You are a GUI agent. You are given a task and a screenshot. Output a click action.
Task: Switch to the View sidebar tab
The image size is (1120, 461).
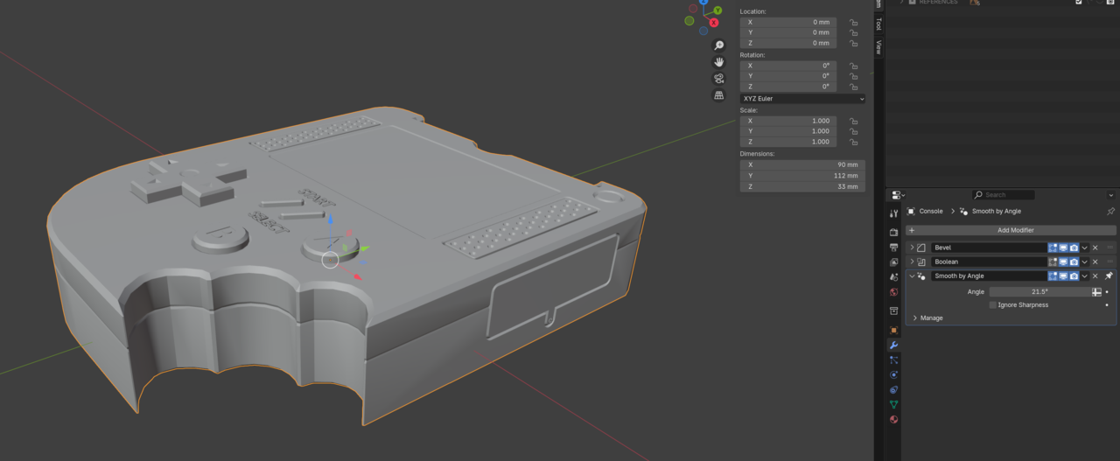[x=878, y=47]
